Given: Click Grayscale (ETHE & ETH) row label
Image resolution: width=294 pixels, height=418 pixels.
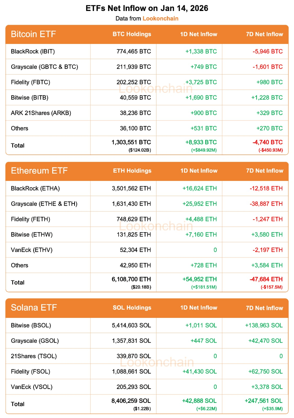Looking at the screenshot, I should pos(44,204).
